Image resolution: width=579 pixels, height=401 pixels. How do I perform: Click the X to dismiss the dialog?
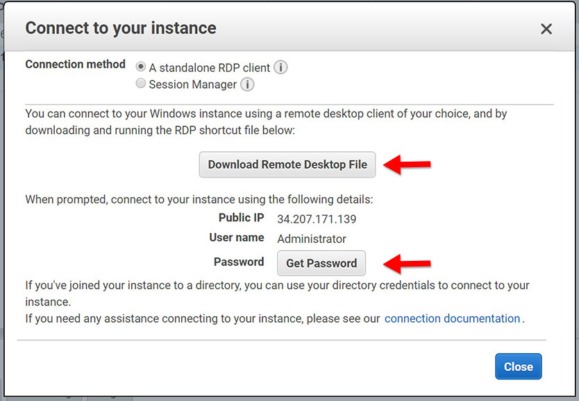[x=546, y=29]
